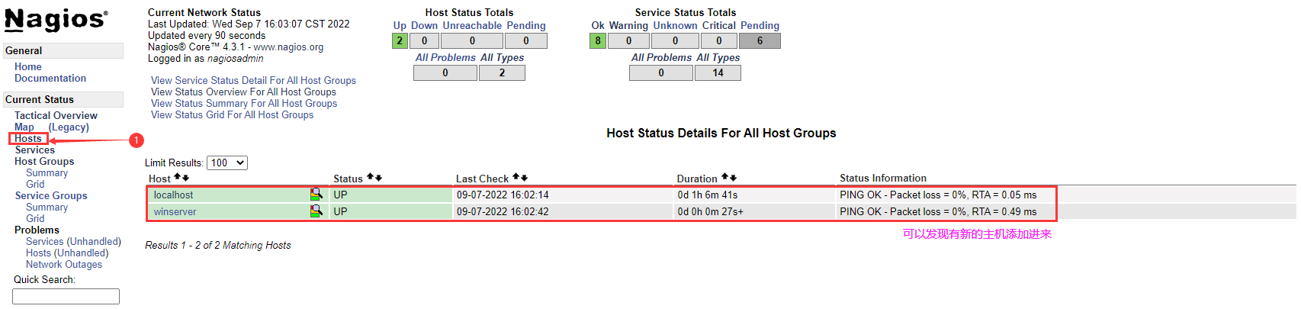Open Tactical Overview
The height and width of the screenshot is (309, 1301).
coord(56,115)
